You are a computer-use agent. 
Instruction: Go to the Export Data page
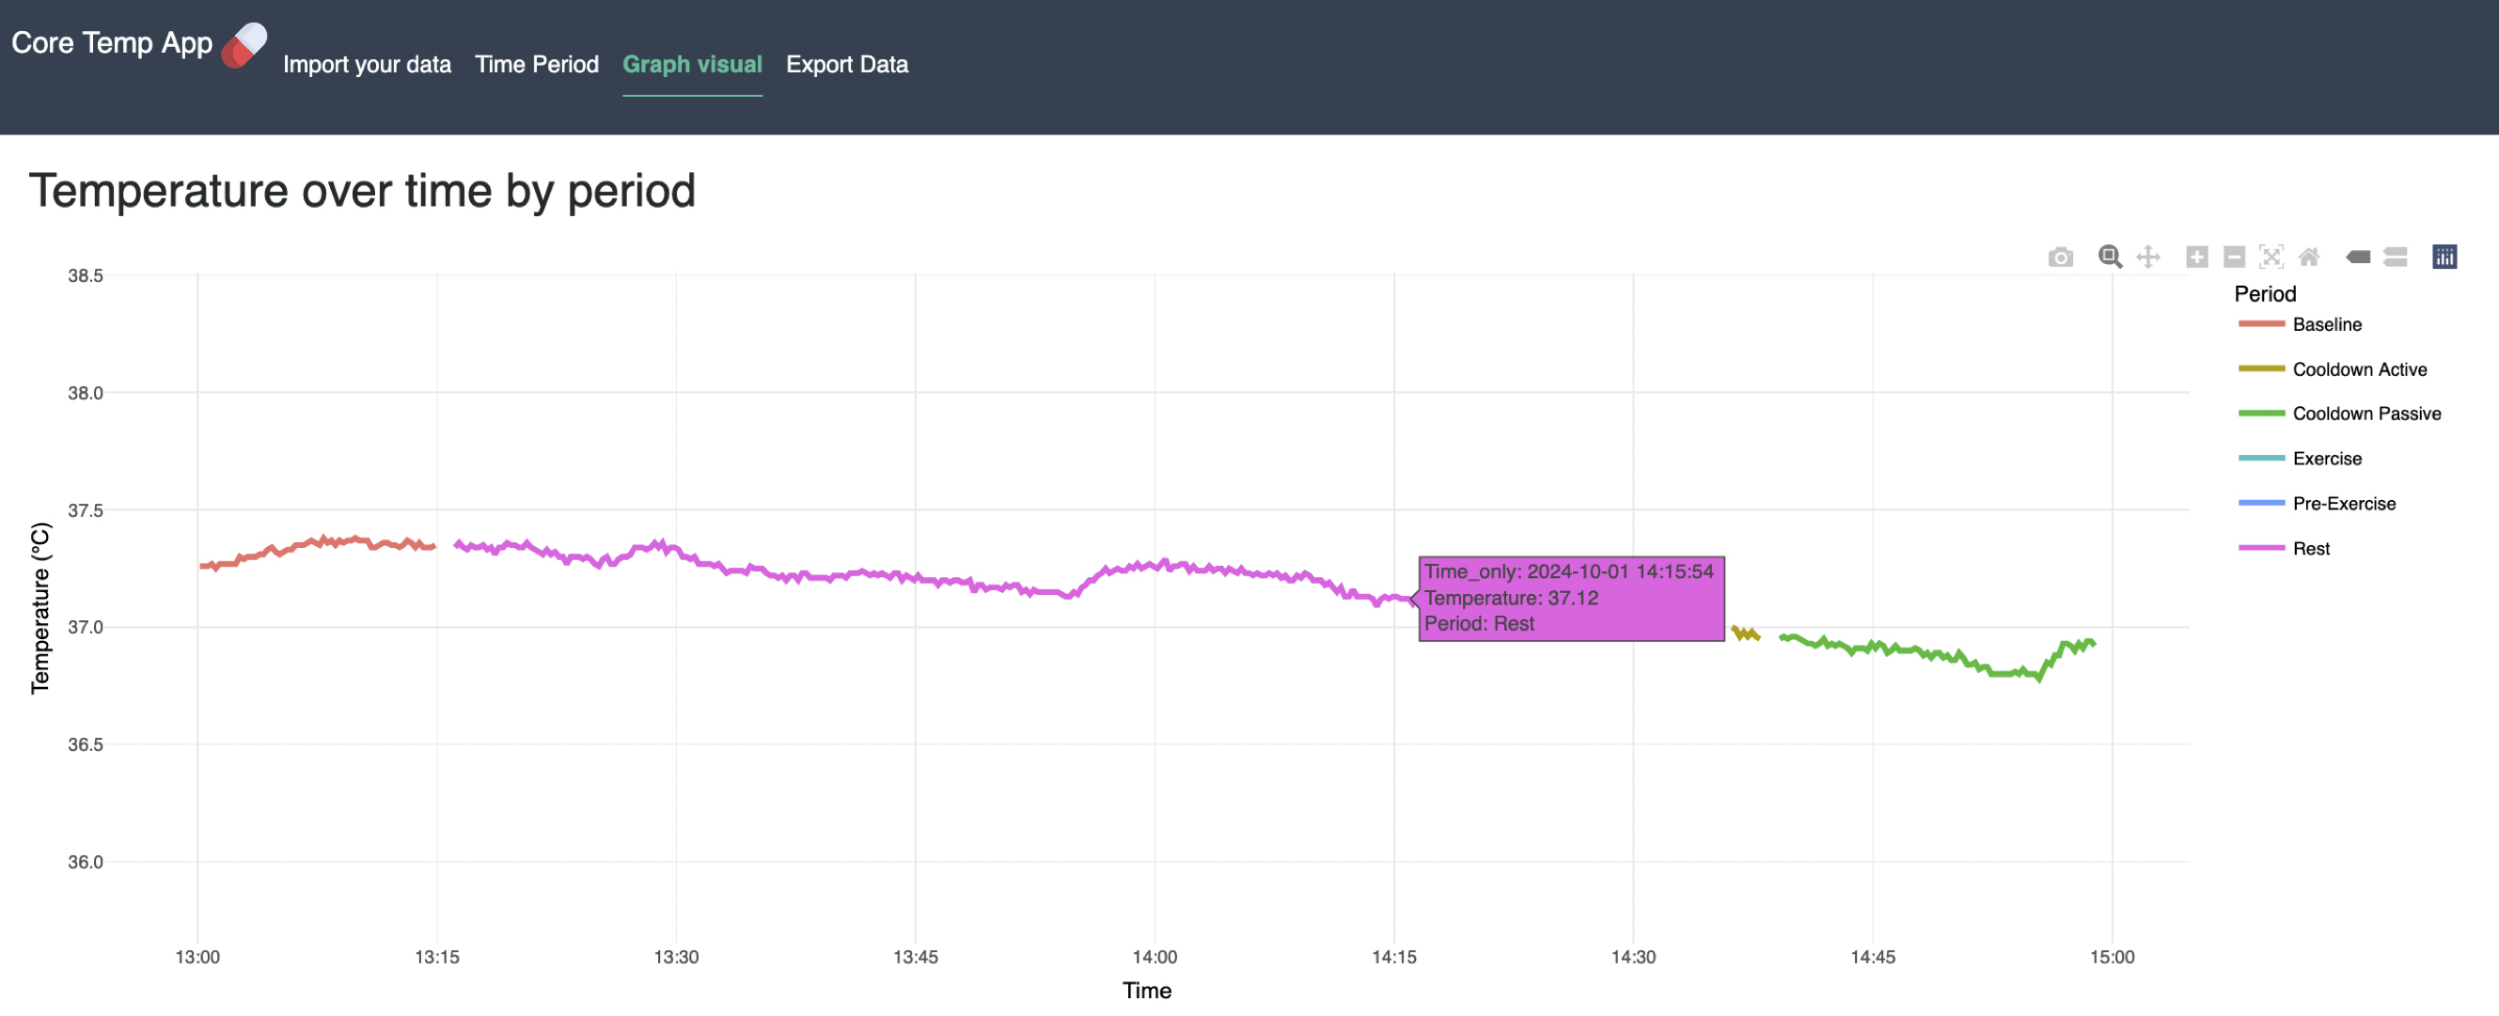[847, 64]
